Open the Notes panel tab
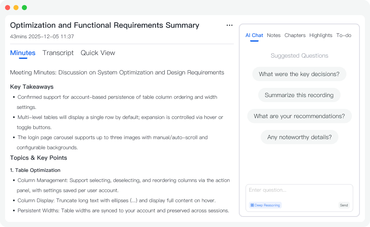The image size is (370, 227). (274, 35)
